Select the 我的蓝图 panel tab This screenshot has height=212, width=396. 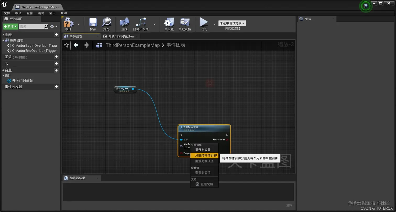tap(21, 19)
